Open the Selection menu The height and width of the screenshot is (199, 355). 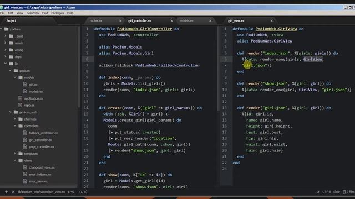(33, 13)
